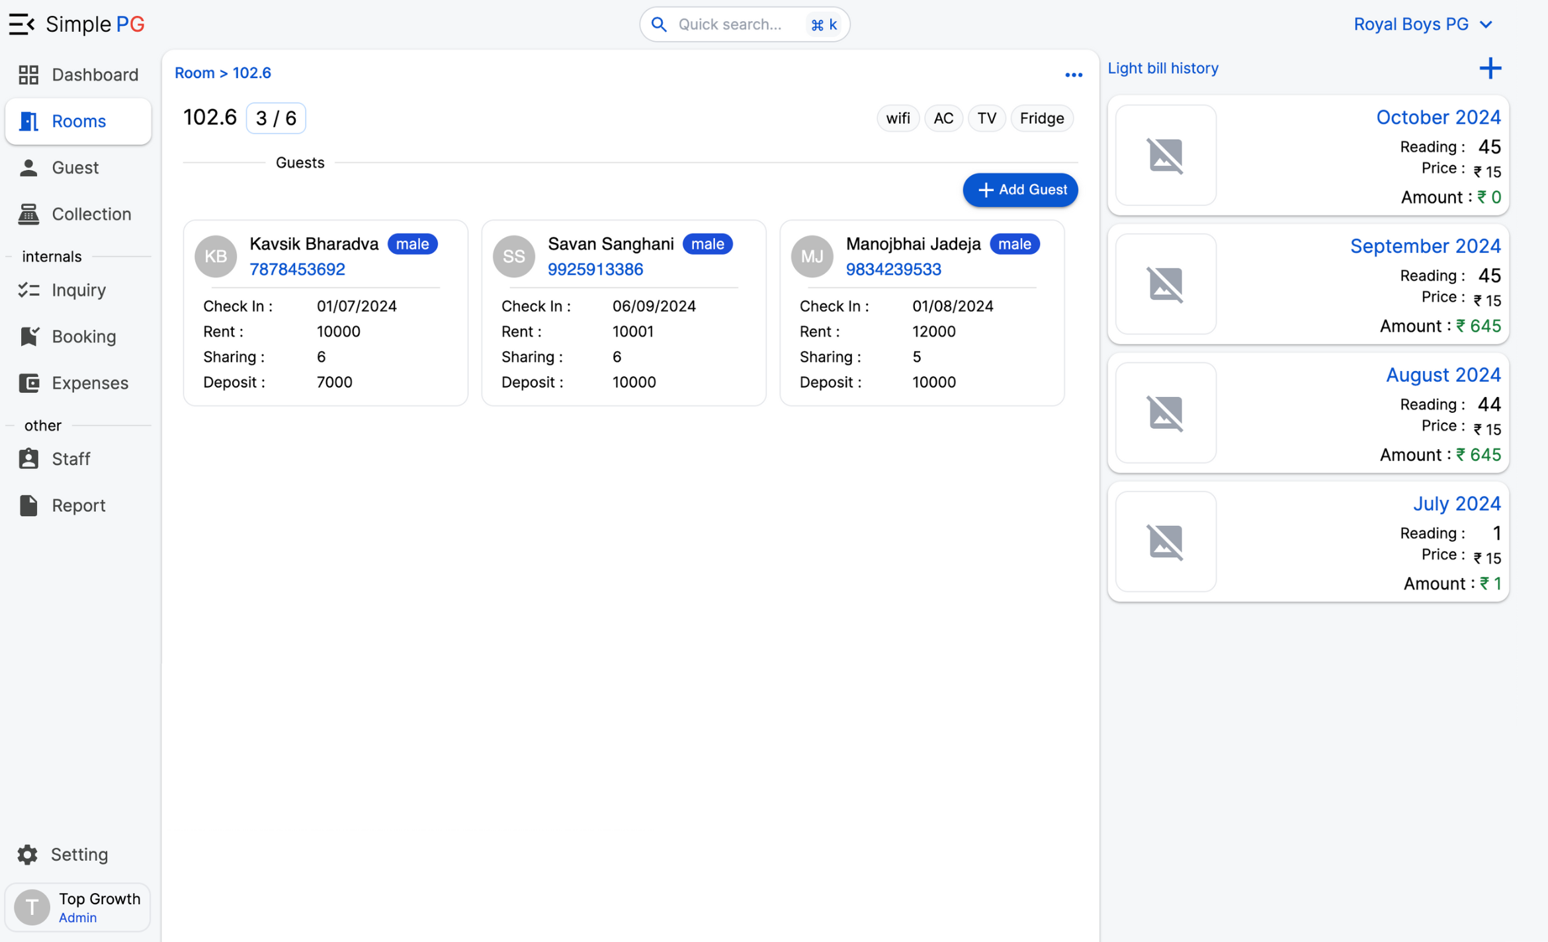Image resolution: width=1548 pixels, height=942 pixels.
Task: Click the Staff badge icon
Action: pyautogui.click(x=28, y=459)
